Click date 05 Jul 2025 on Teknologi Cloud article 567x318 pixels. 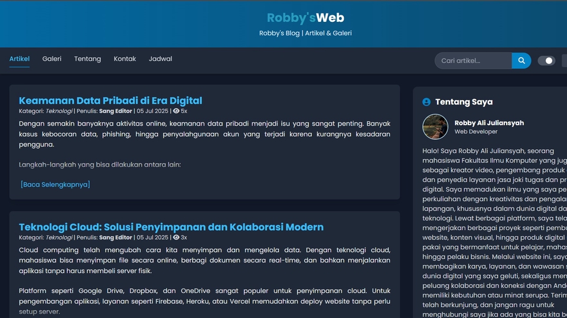tap(152, 238)
